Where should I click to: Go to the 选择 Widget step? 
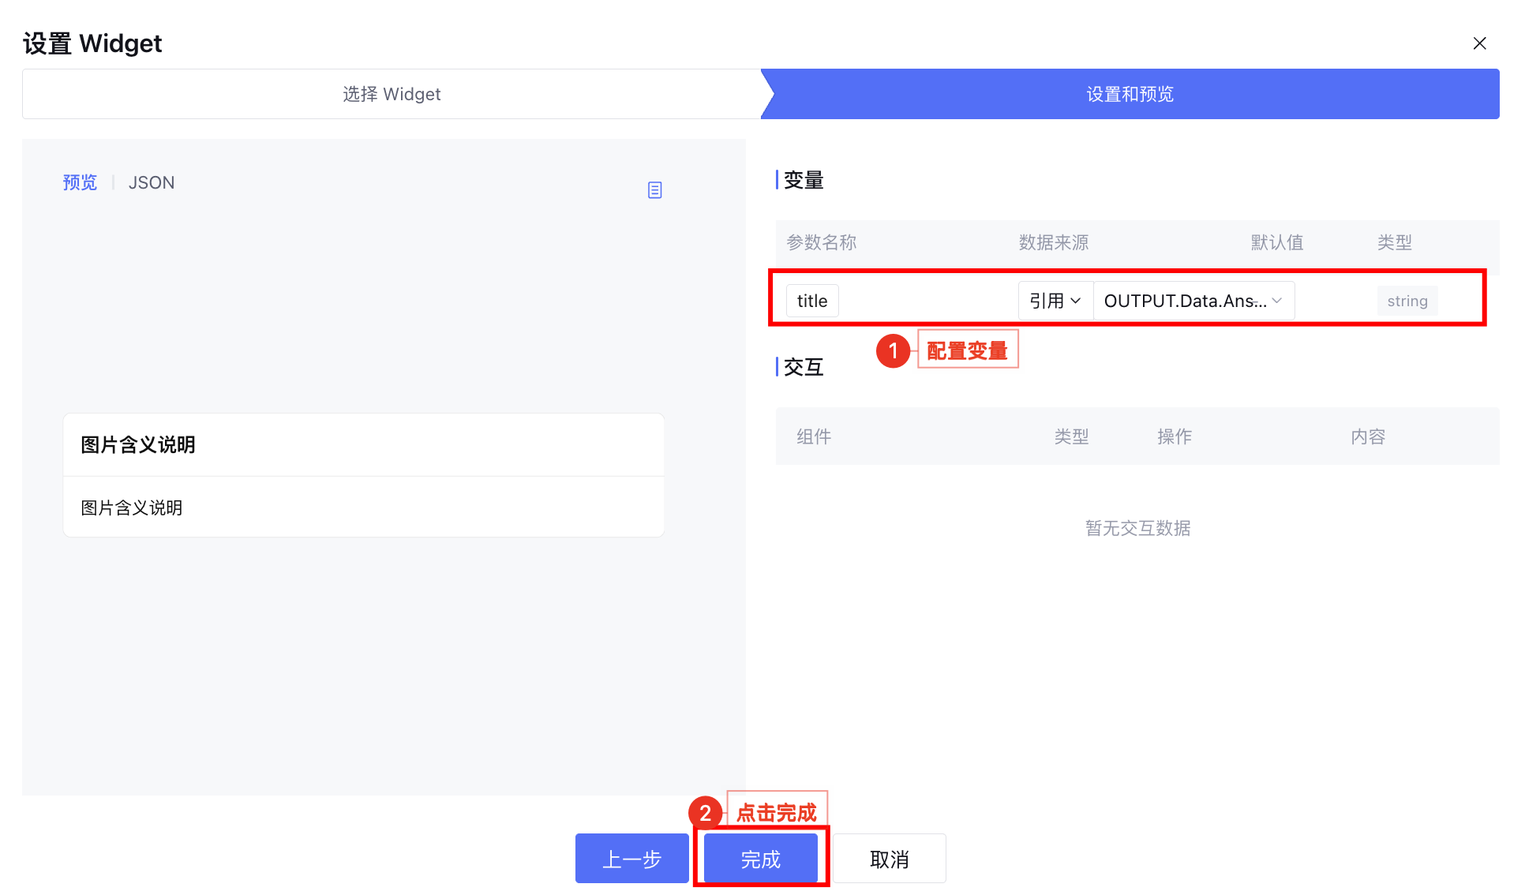(392, 94)
